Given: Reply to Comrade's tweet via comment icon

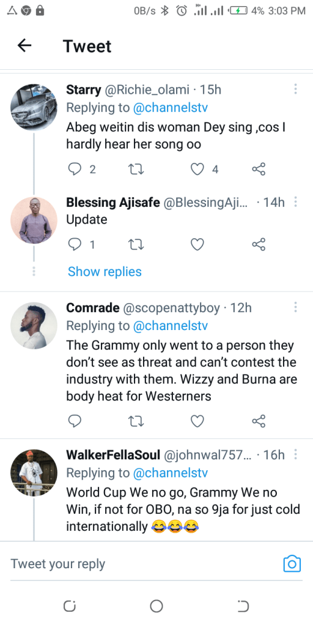Looking at the screenshot, I should coord(75,421).
